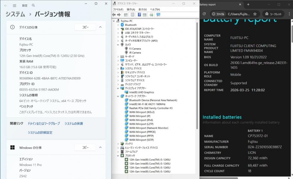The image size is (293, 179).
Task: Copy device specifications with コピー button
Action: [85, 27]
